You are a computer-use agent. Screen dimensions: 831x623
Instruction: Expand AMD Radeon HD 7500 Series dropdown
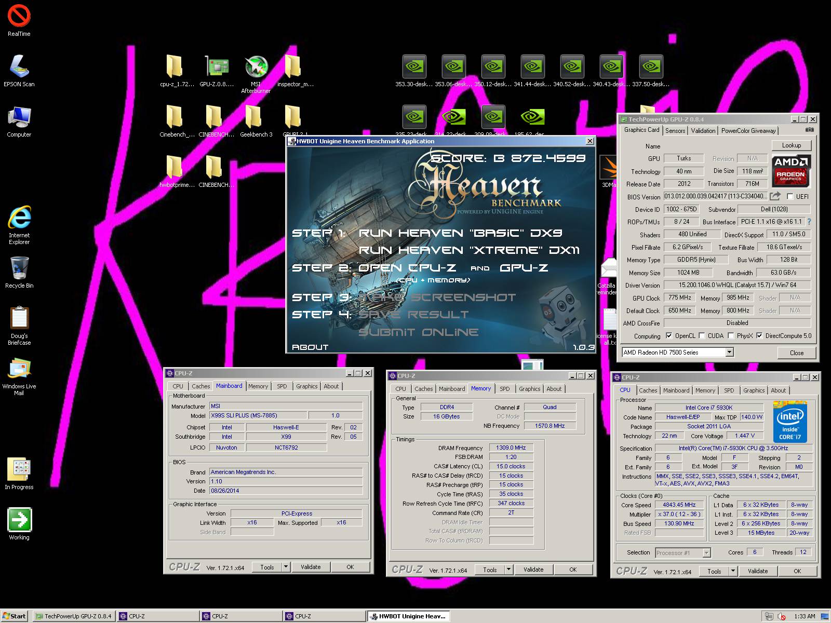point(729,352)
